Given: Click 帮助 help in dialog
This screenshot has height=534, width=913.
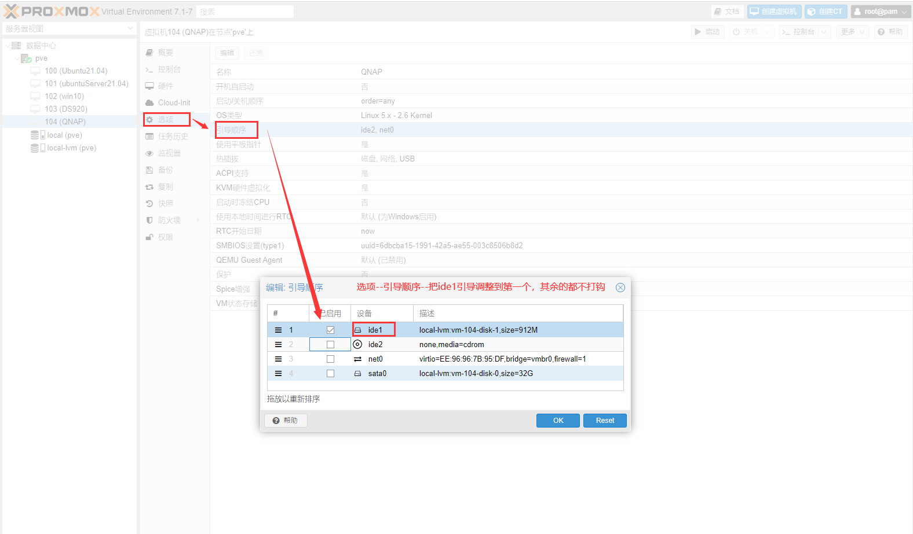Looking at the screenshot, I should (x=286, y=421).
